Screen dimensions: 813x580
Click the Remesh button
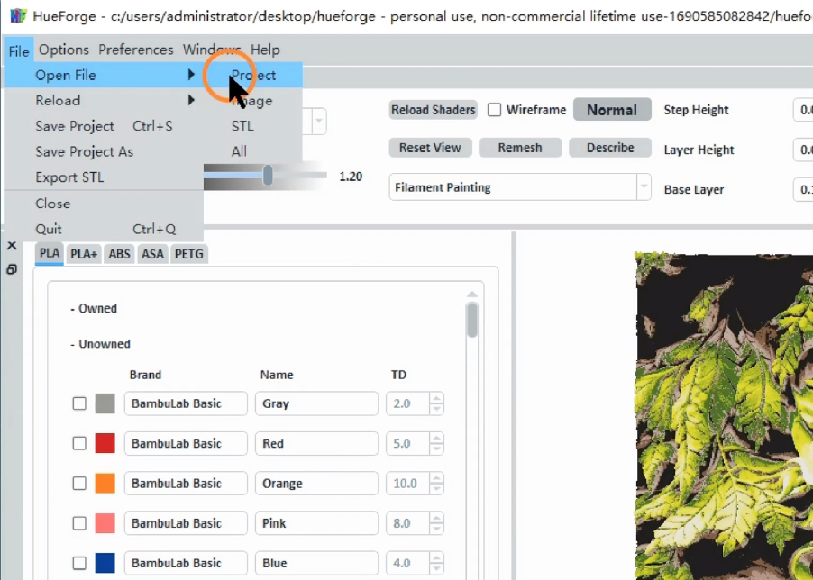point(520,148)
